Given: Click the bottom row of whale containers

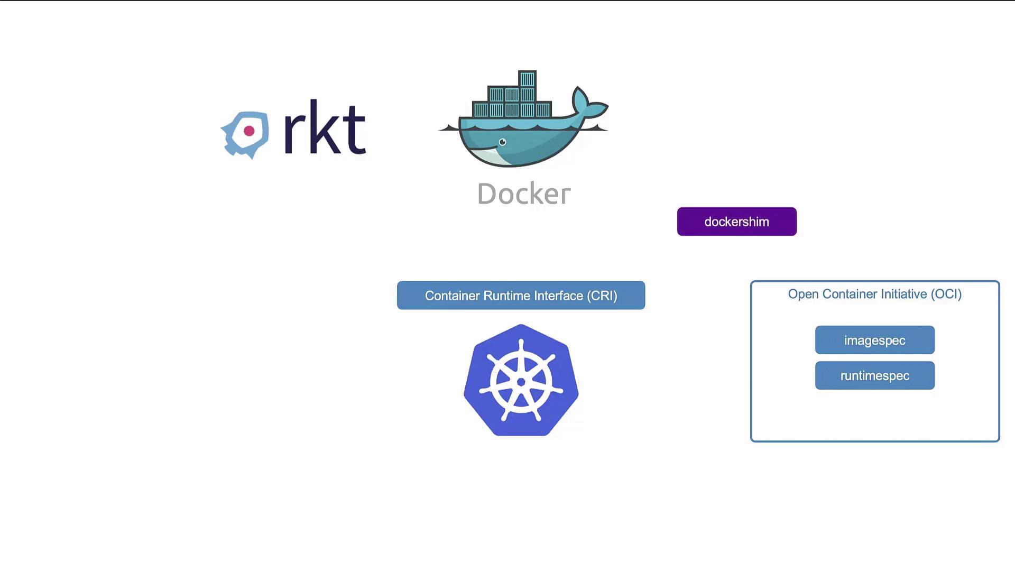Looking at the screenshot, I should click(x=511, y=110).
